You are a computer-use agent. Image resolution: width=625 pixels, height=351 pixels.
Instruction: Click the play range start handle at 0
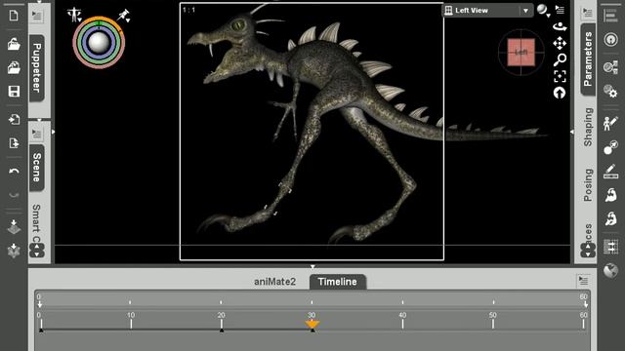(39, 305)
